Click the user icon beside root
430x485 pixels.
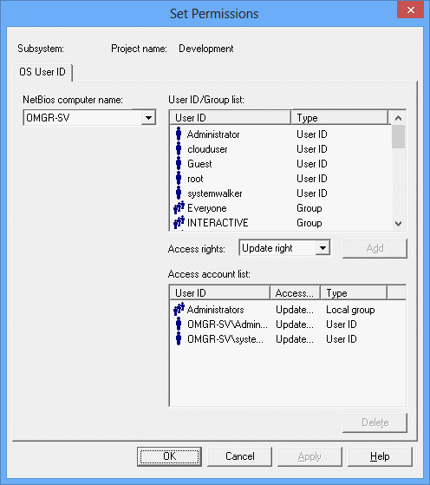(179, 179)
